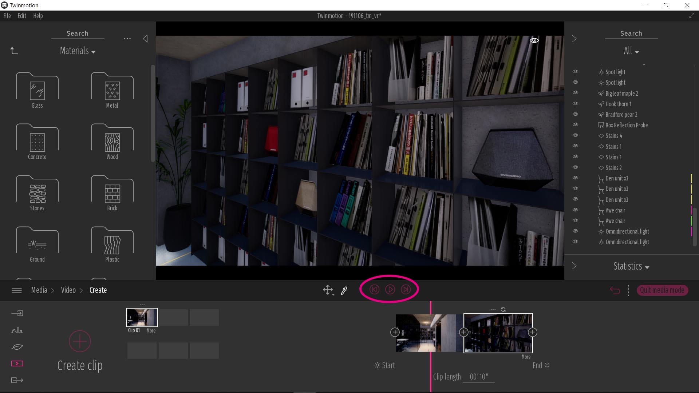
Task: Hide the first Omnidirectional light
Action: tap(576, 231)
